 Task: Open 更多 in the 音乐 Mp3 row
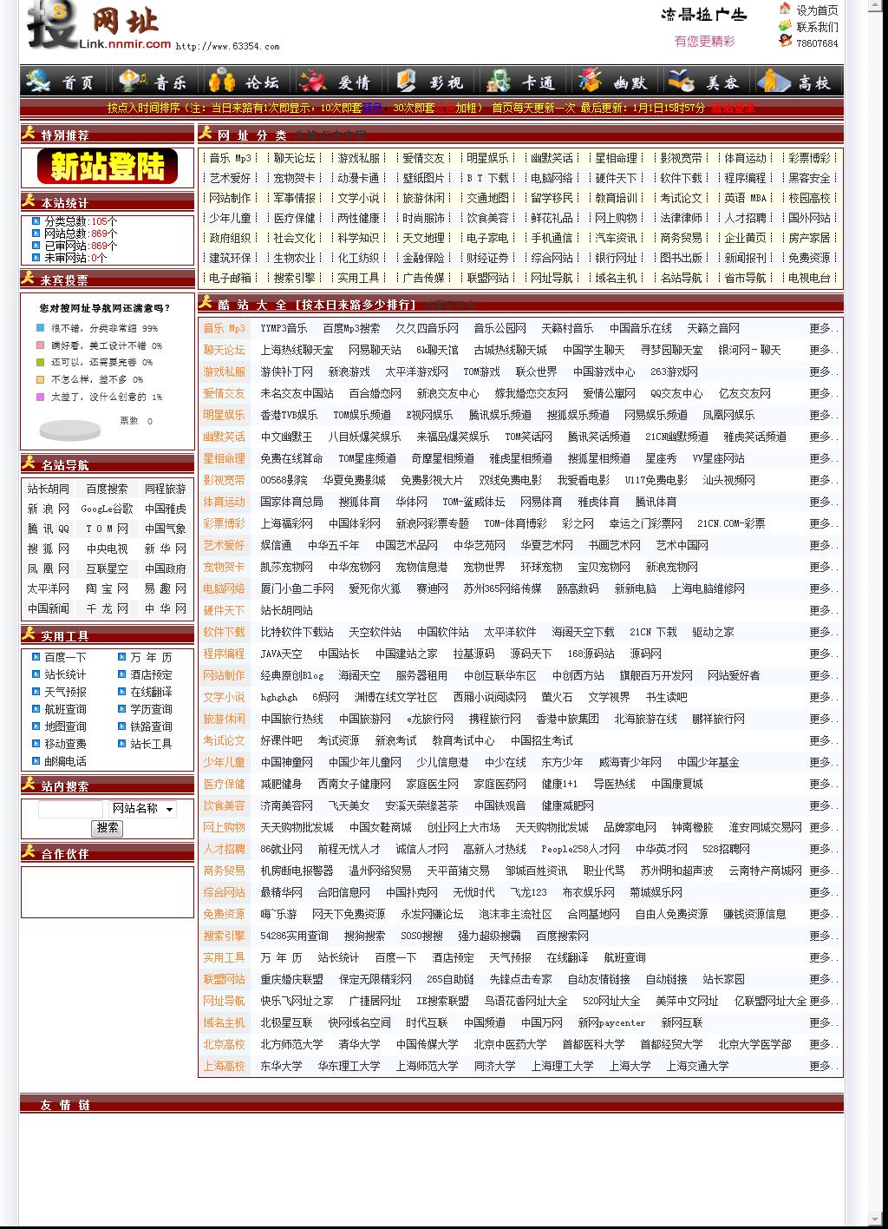(x=823, y=328)
